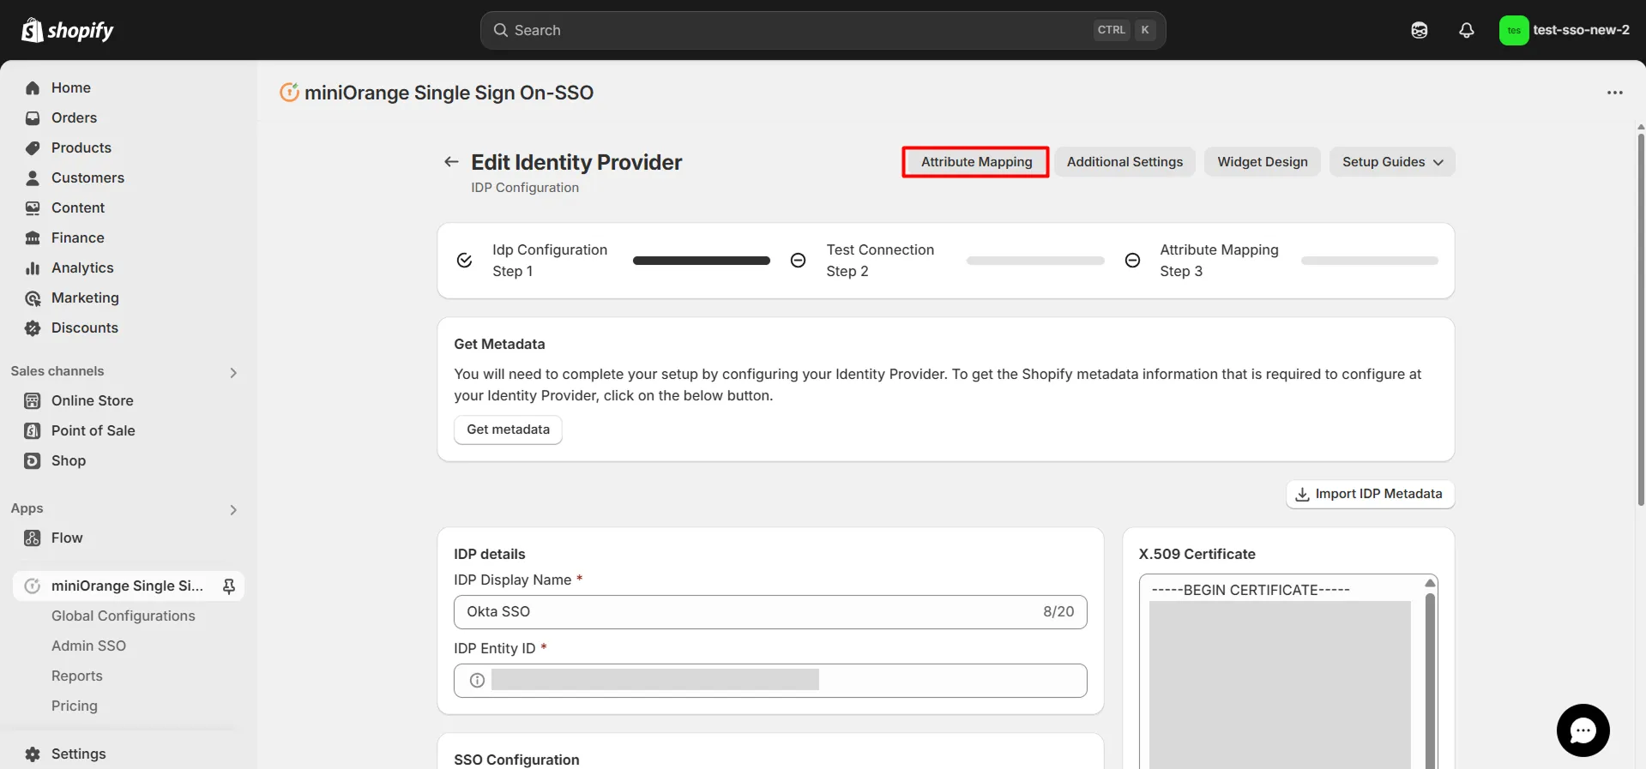Click the Analytics bar chart icon
The width and height of the screenshot is (1646, 769).
coord(33,267)
